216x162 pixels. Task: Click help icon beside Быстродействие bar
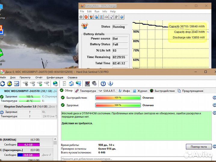click(214, 97)
